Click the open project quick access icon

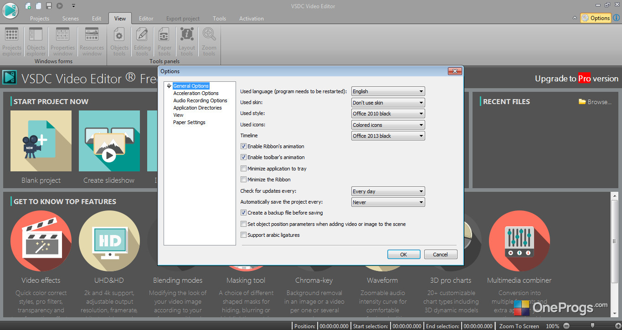[39, 6]
